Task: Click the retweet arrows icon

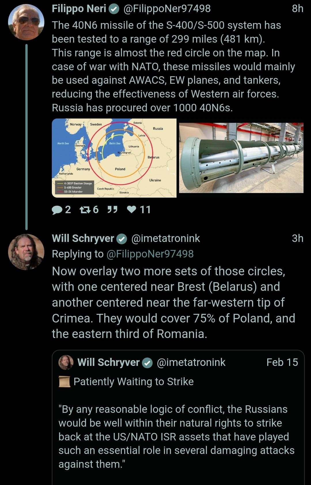Action: pos(85,210)
